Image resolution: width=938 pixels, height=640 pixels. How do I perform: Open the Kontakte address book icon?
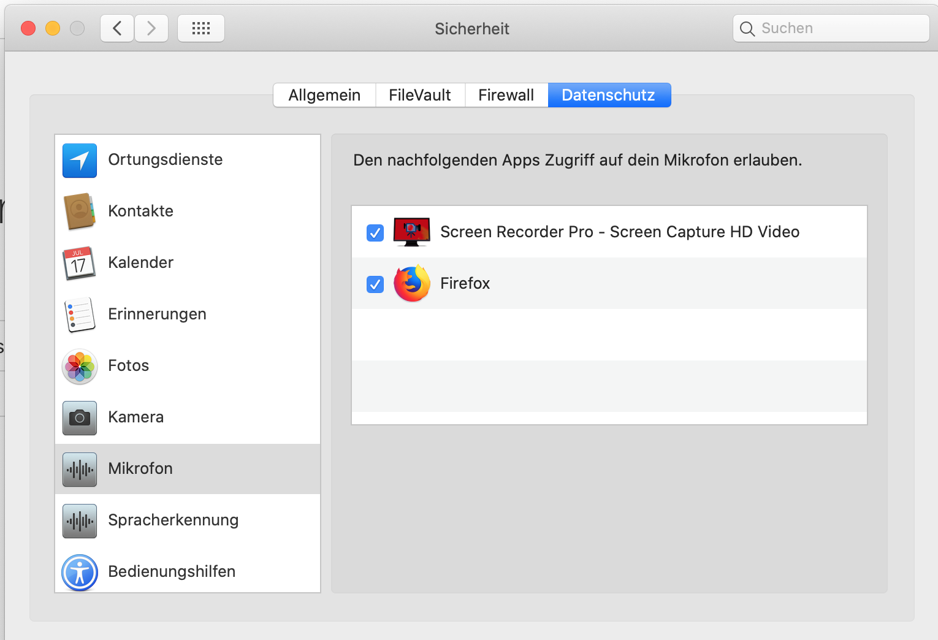(x=80, y=211)
